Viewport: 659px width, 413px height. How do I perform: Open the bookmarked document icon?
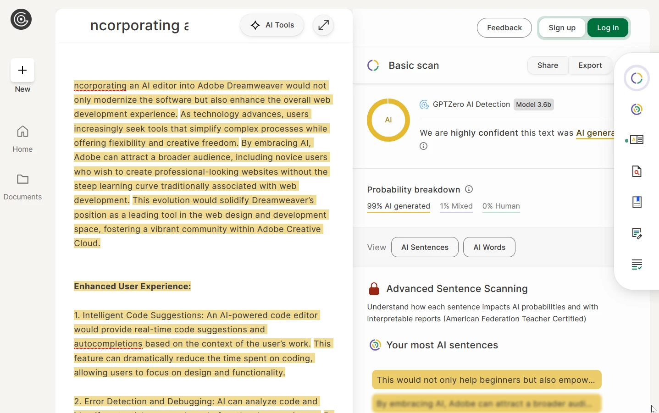(637, 202)
